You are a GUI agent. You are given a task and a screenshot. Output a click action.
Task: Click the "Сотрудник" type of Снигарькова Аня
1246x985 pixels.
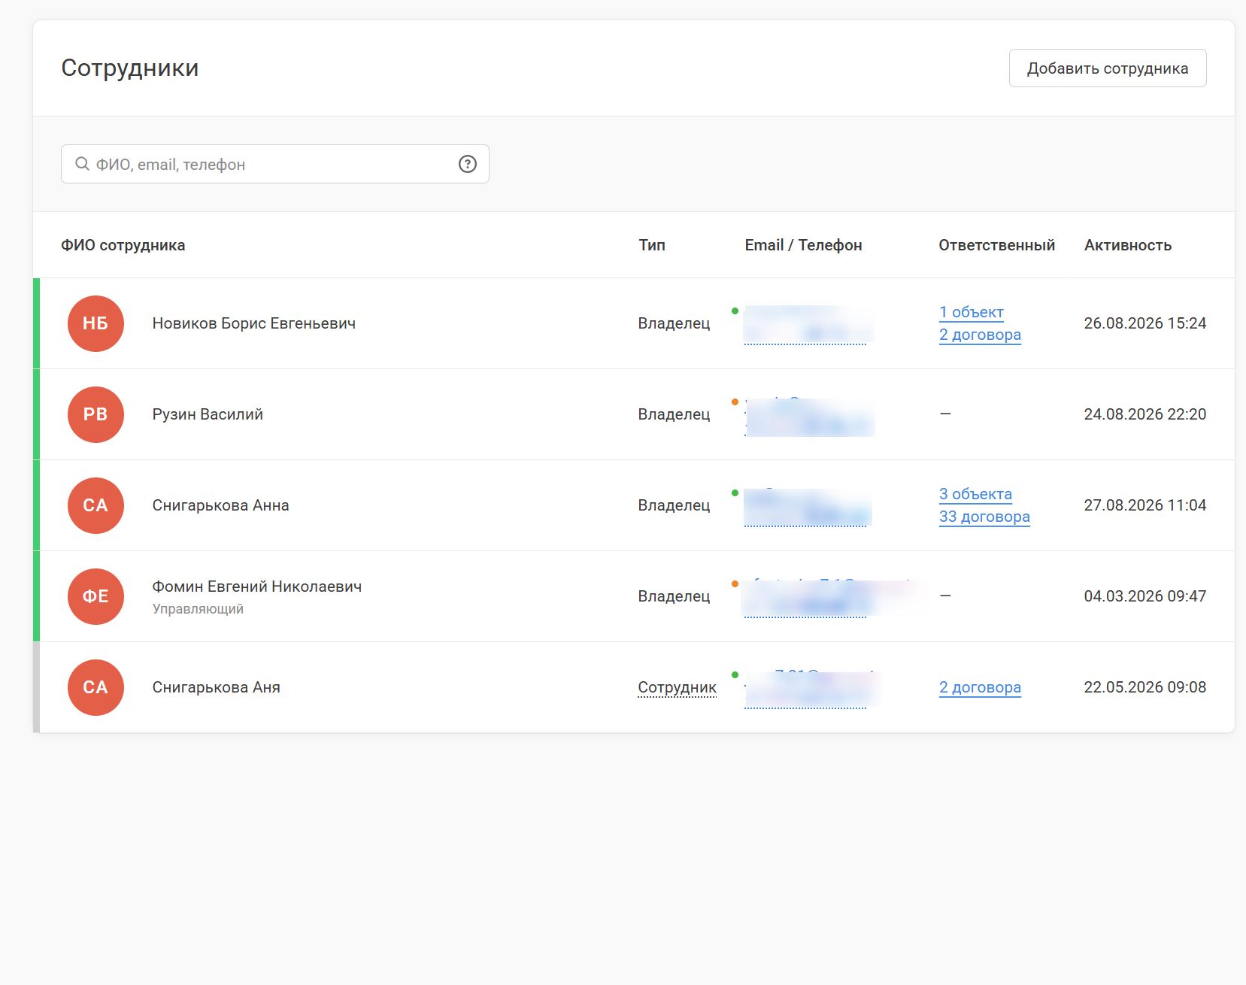pyautogui.click(x=677, y=687)
